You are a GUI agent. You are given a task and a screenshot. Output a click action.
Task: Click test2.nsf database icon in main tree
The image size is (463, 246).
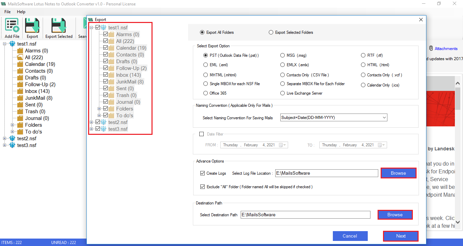(13, 139)
